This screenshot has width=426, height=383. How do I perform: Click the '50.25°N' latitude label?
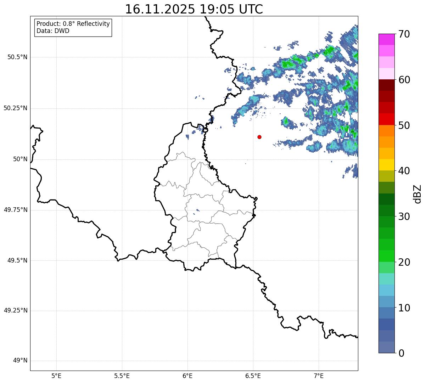pyautogui.click(x=16, y=108)
